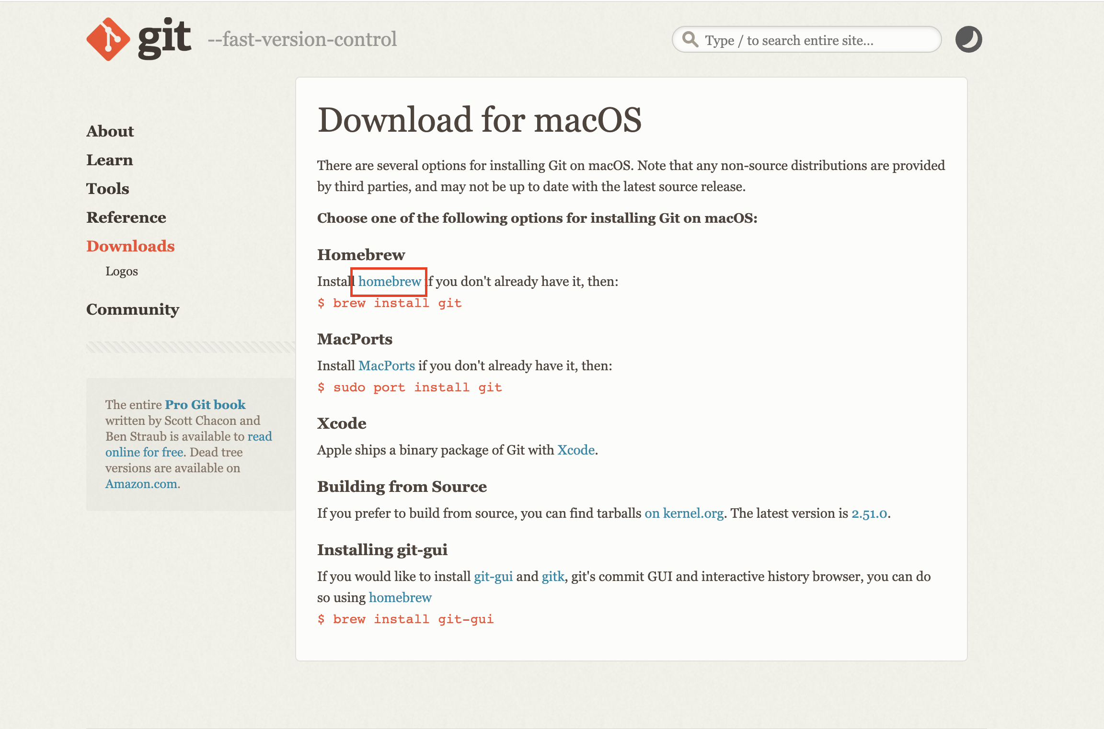Visit the Amazon.com link
Image resolution: width=1104 pixels, height=729 pixels.
141,484
